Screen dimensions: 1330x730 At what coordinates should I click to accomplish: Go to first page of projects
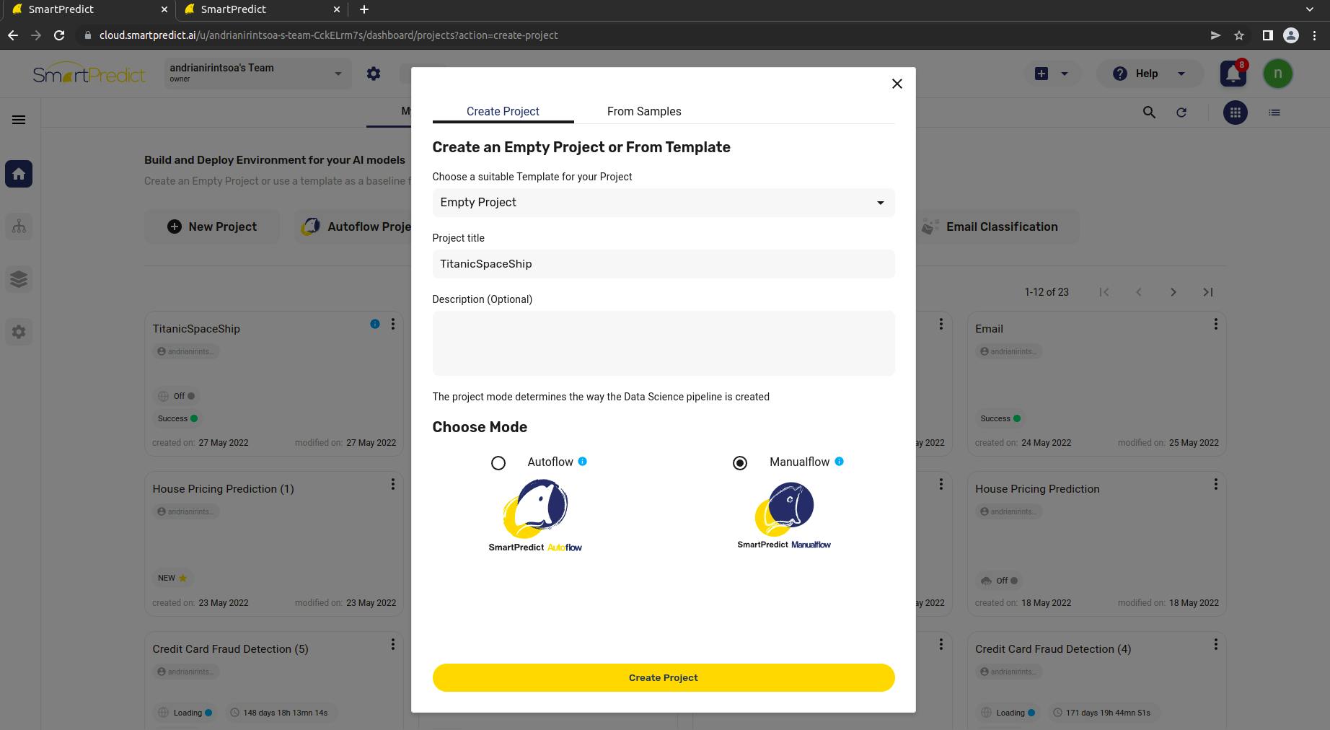pyautogui.click(x=1104, y=292)
